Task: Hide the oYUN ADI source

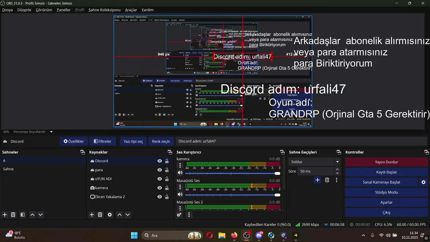Action: tap(160, 179)
